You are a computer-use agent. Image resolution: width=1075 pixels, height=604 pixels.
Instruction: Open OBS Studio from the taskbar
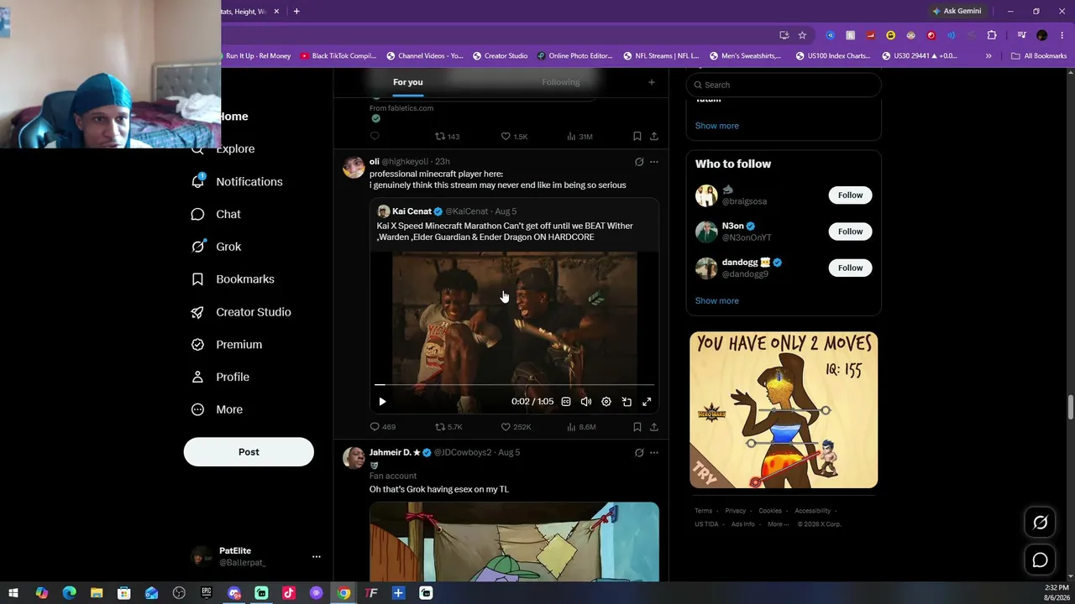pos(179,593)
